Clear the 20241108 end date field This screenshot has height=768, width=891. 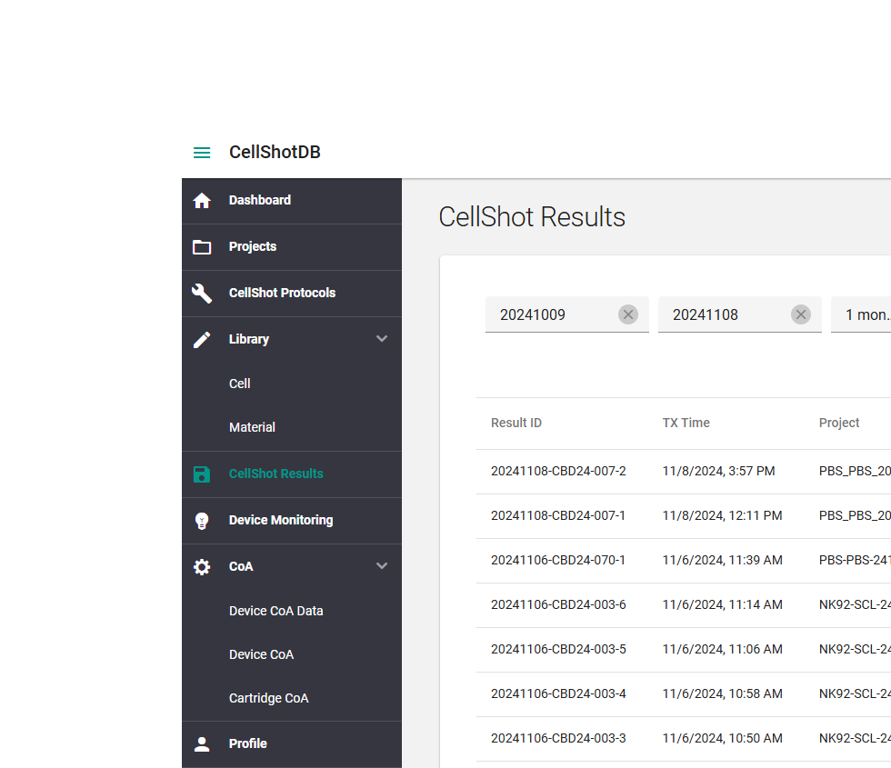click(800, 314)
